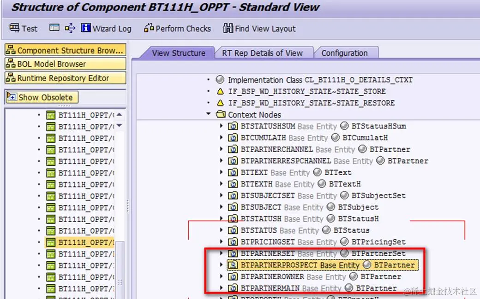Expand the BTPARTNEROWNER node
Image resolution: width=480 pixels, height=299 pixels.
click(x=221, y=276)
